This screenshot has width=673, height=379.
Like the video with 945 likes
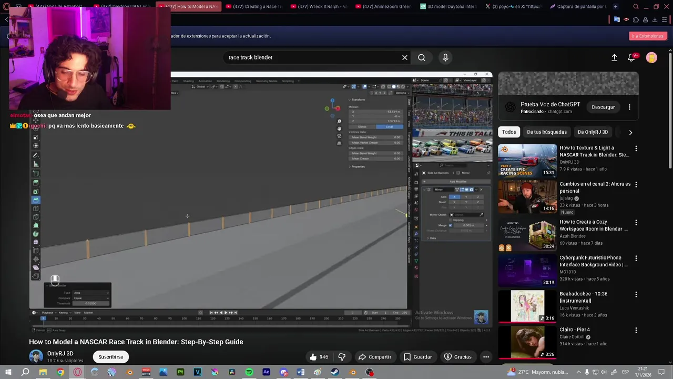pyautogui.click(x=319, y=357)
